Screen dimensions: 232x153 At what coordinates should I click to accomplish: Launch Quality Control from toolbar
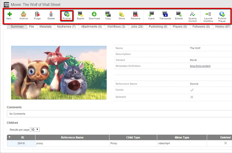192,15
